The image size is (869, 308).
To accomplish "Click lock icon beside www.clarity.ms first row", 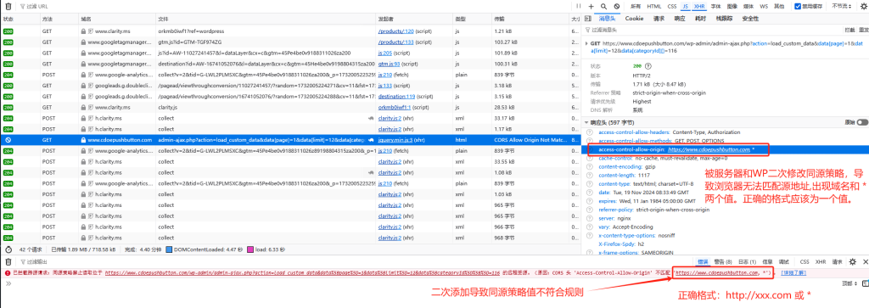I will (84, 31).
